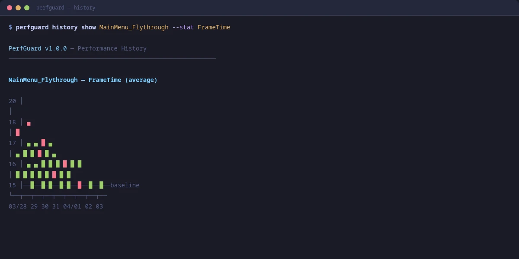Click the rightmost green bar on the baseline
Screen dimensions: 519x259
click(101, 185)
